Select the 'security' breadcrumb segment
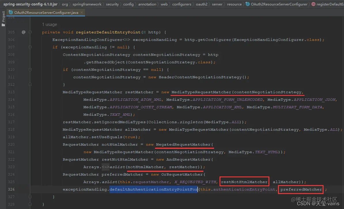The height and width of the screenshot is (209, 344). tap(112, 4)
